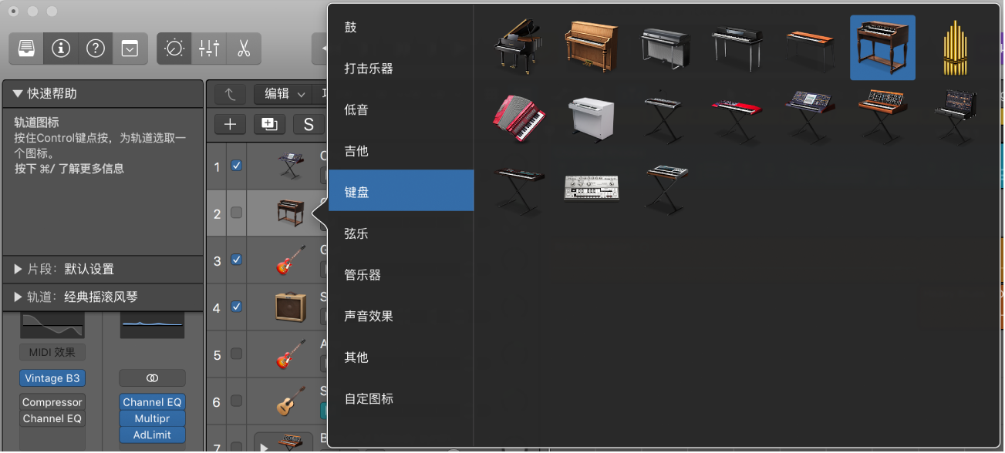Open the Library panel icon
Viewport: 1005px width, 453px height.
27,49
